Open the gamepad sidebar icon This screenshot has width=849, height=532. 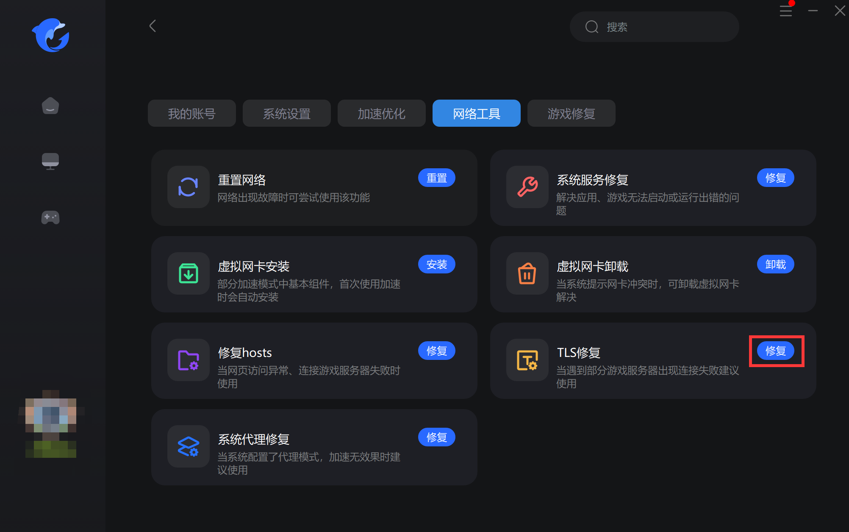coord(50,217)
